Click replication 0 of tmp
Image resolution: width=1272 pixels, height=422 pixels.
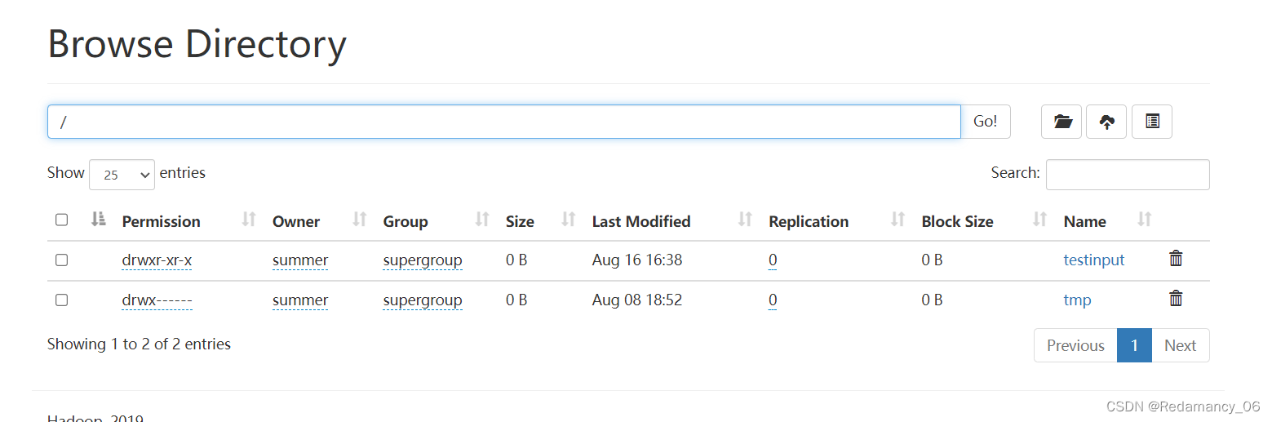pyautogui.click(x=773, y=300)
